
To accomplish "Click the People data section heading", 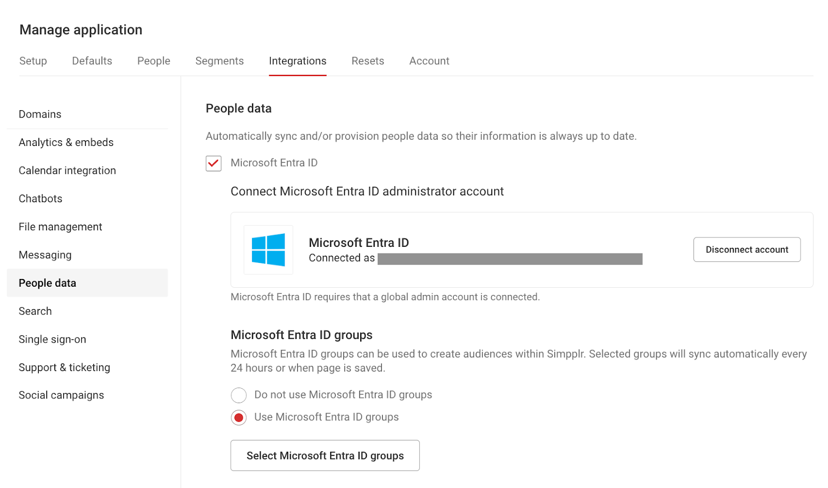I will (239, 109).
